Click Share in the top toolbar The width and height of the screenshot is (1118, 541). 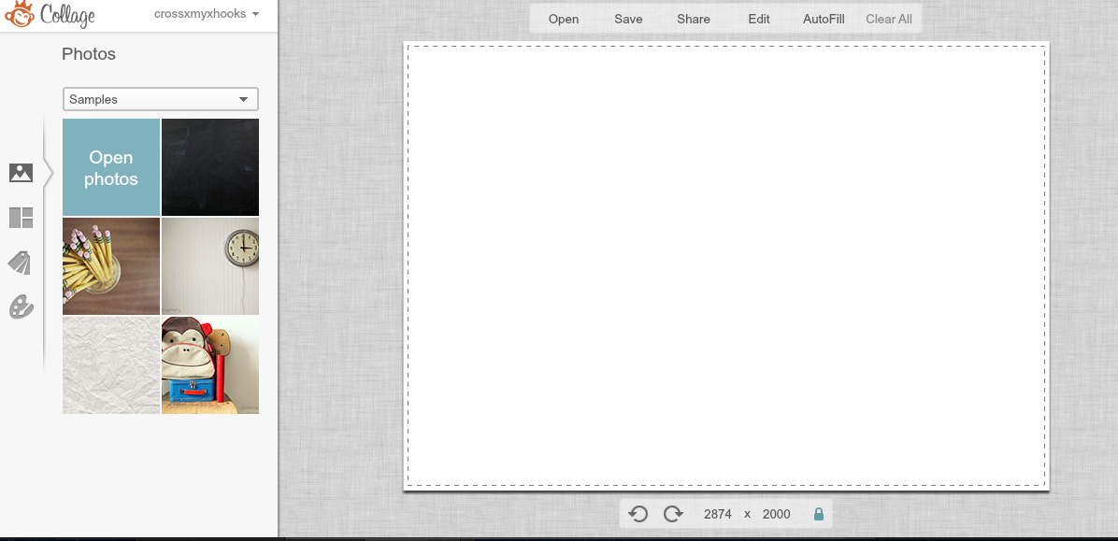(693, 20)
